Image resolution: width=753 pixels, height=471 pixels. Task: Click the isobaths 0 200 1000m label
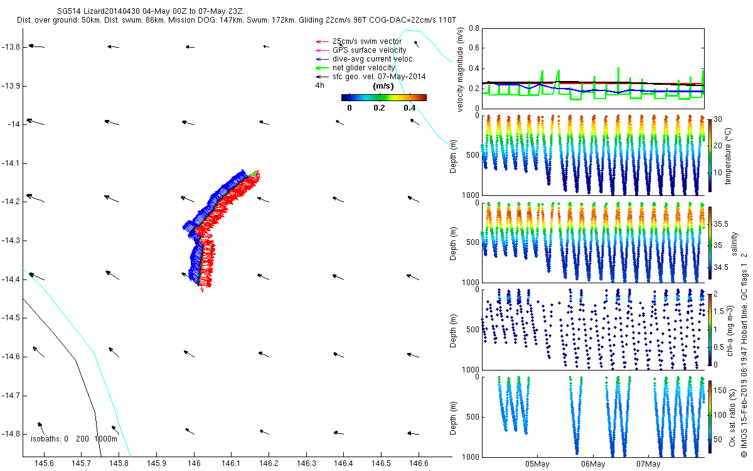pyautogui.click(x=73, y=439)
